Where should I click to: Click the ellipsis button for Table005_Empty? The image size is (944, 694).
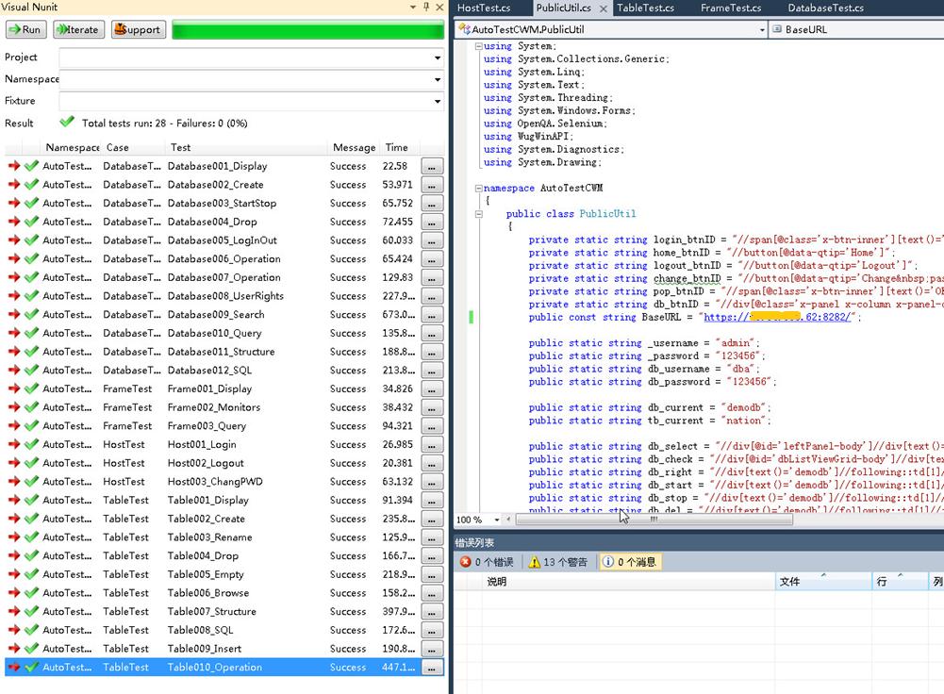431,574
